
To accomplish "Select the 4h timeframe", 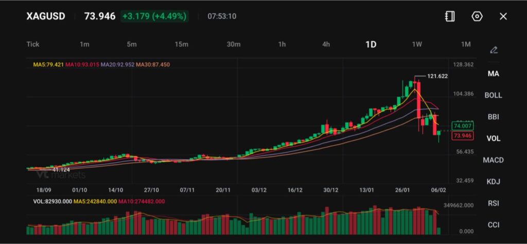I will click(x=326, y=44).
